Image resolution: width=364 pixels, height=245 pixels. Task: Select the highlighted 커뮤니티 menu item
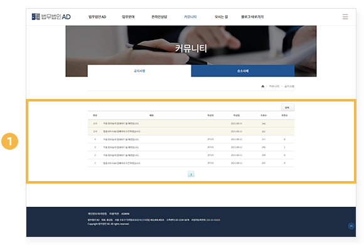point(190,17)
